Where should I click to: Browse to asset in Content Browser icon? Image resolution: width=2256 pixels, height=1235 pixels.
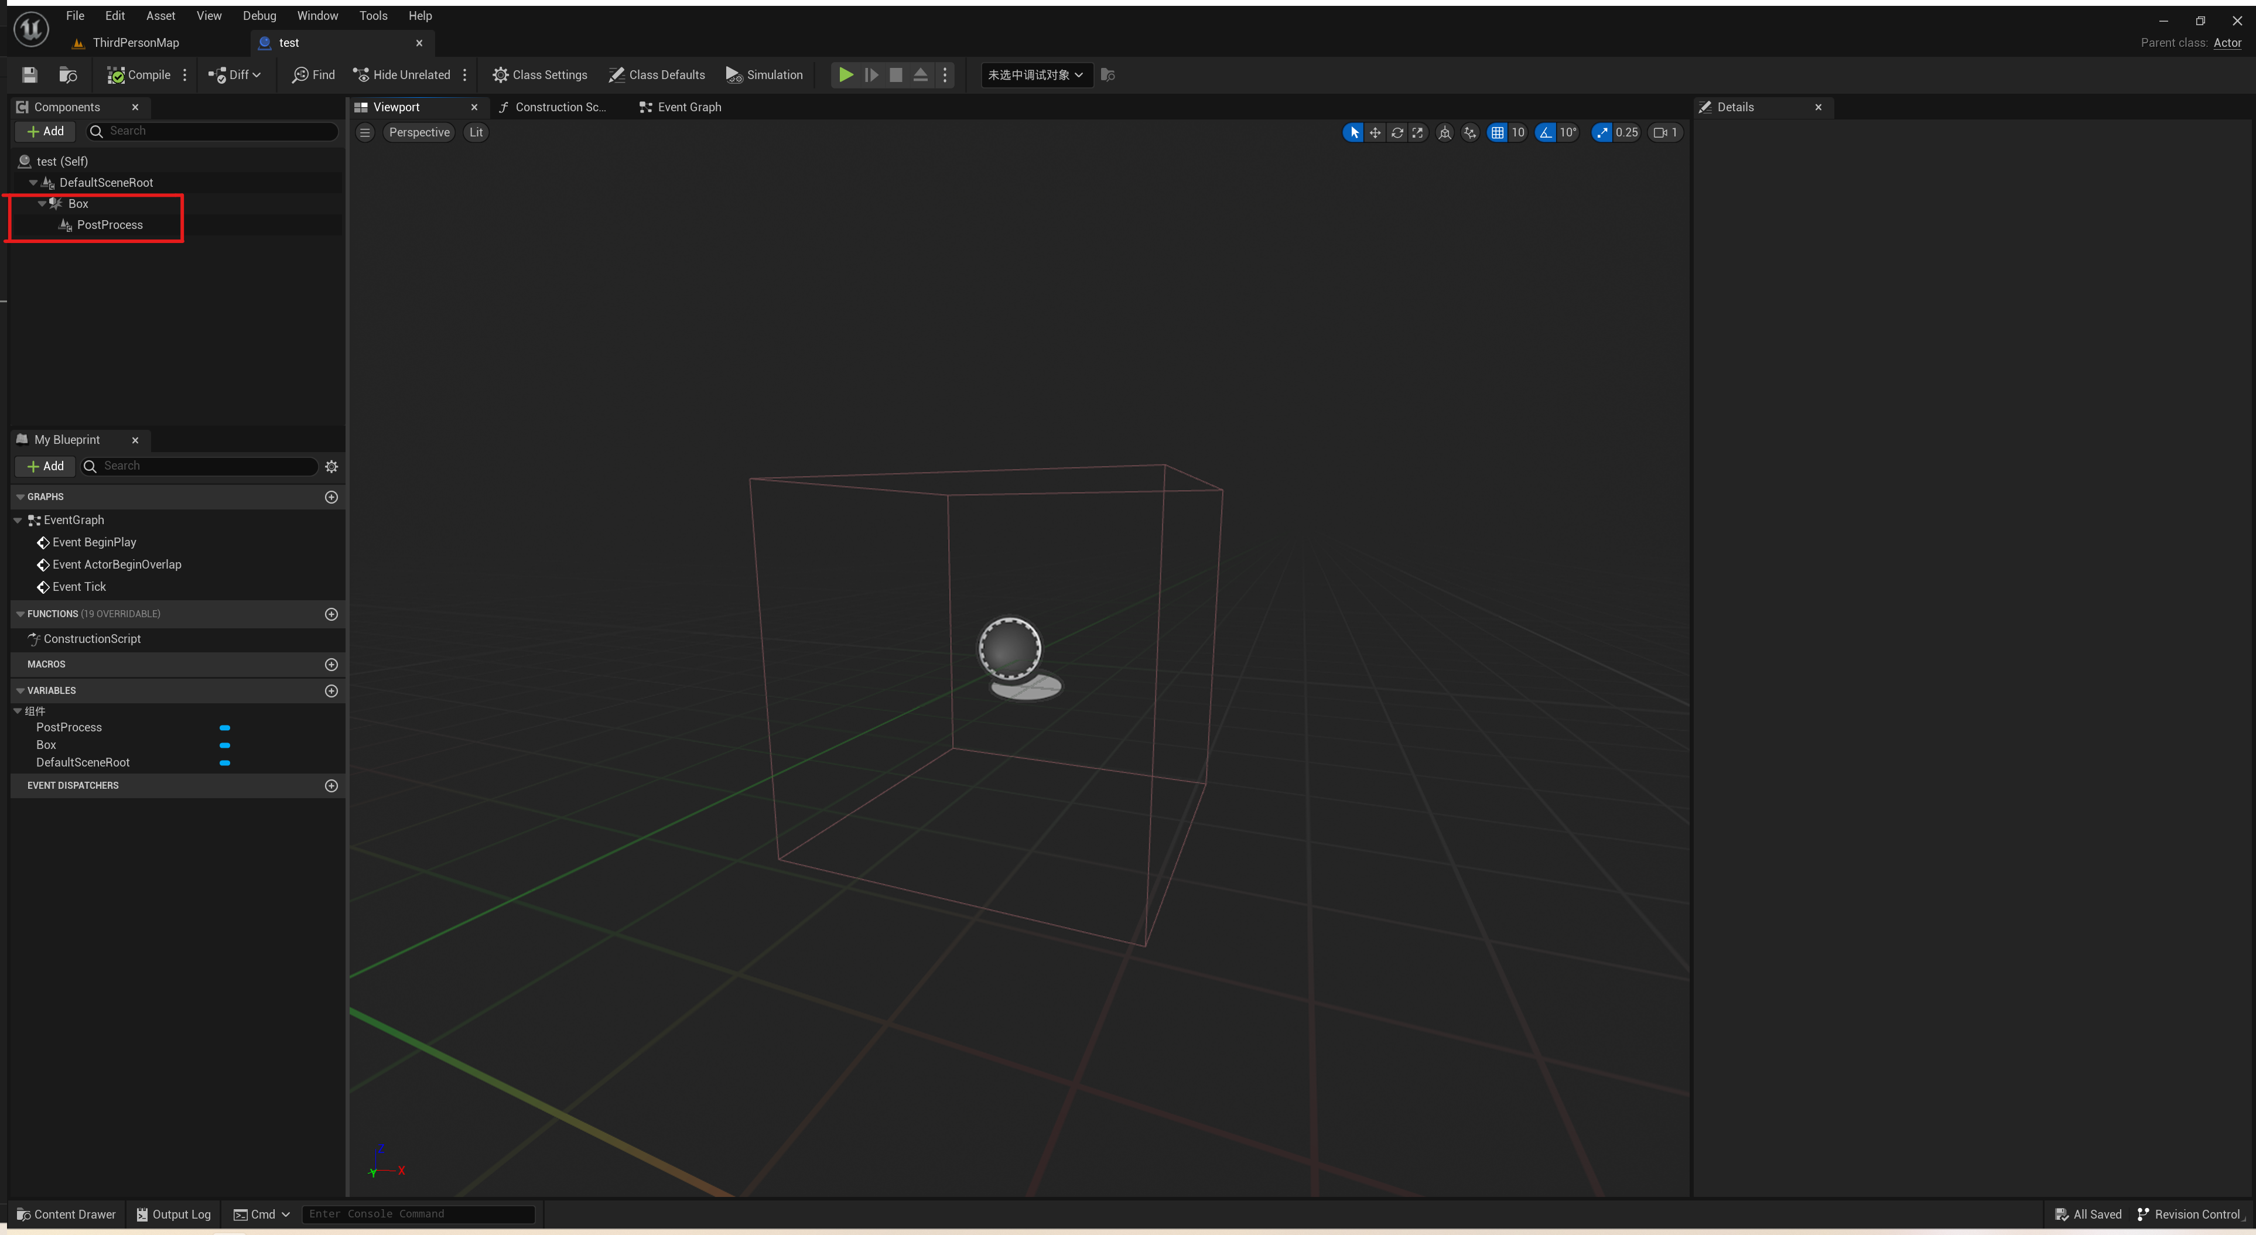(67, 76)
